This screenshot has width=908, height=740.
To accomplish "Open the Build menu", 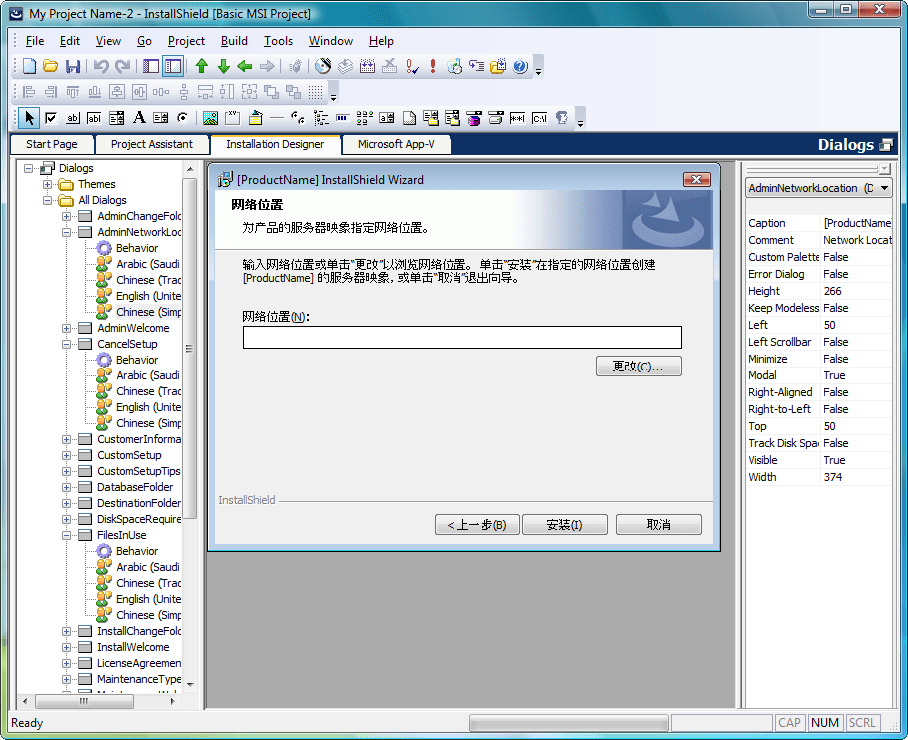I will 234,41.
